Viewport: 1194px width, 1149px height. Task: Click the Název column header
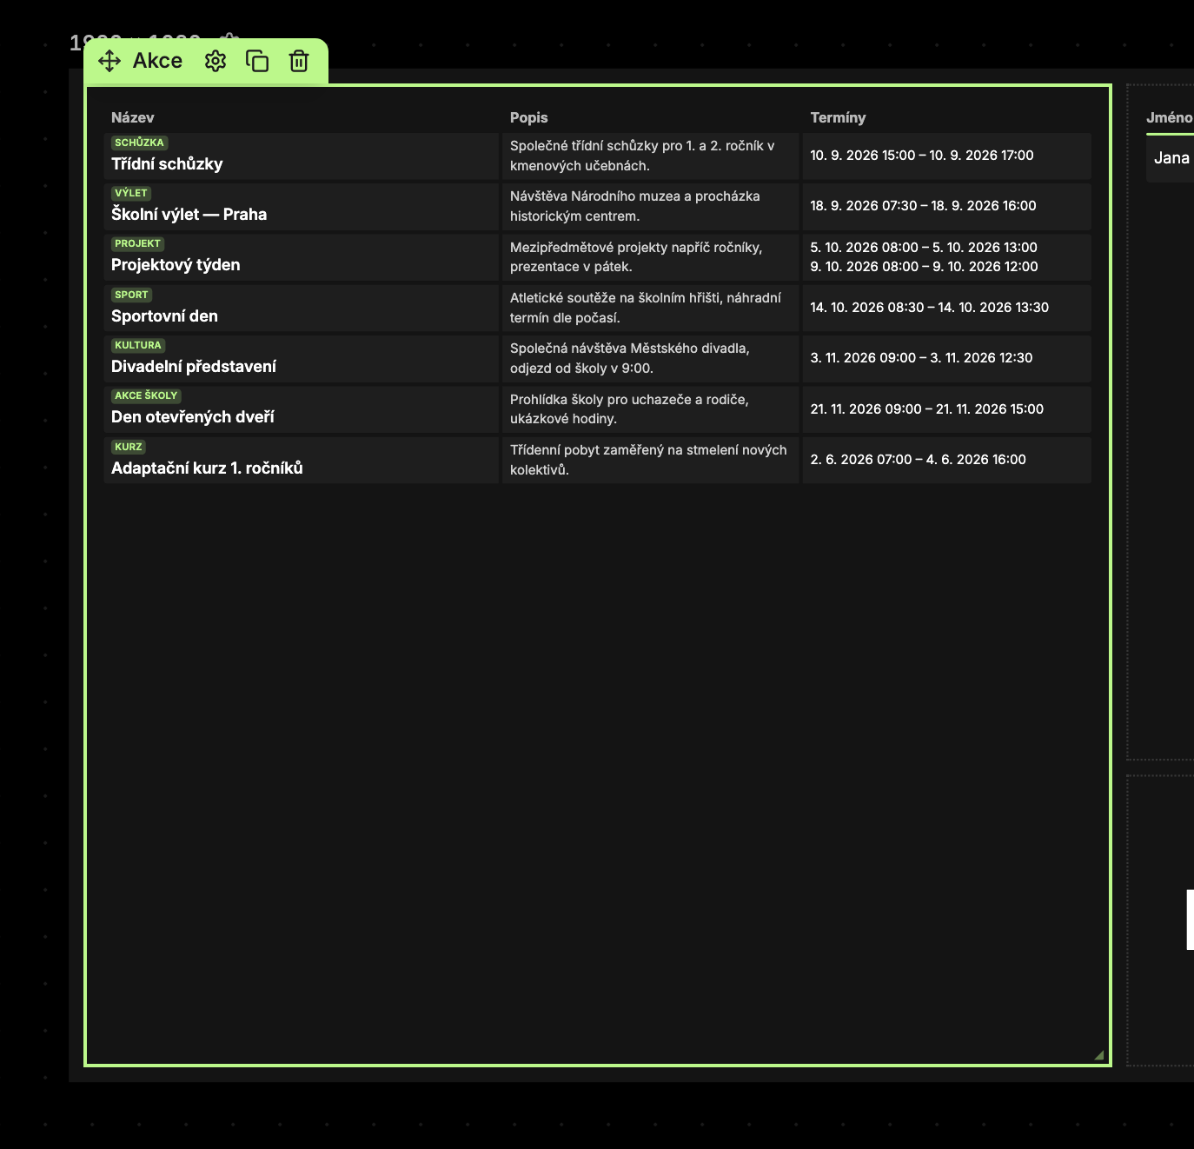pos(133,117)
